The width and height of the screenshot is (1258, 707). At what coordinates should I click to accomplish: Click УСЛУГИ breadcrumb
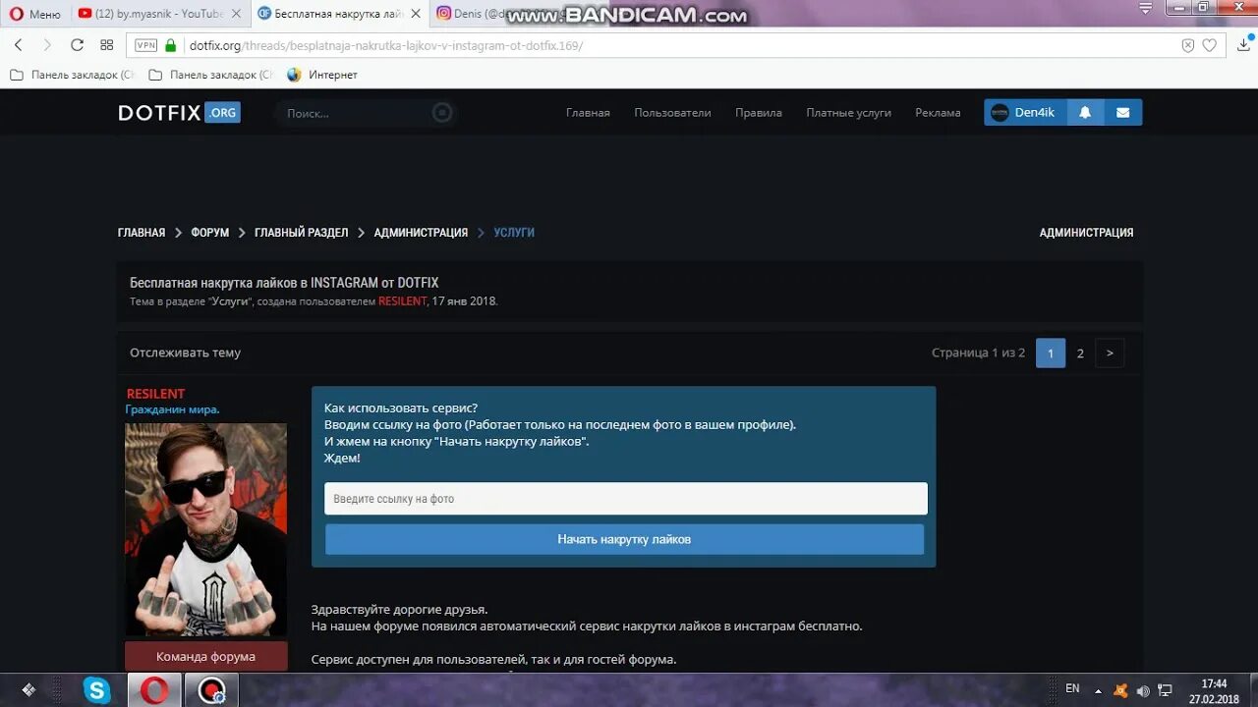(514, 233)
